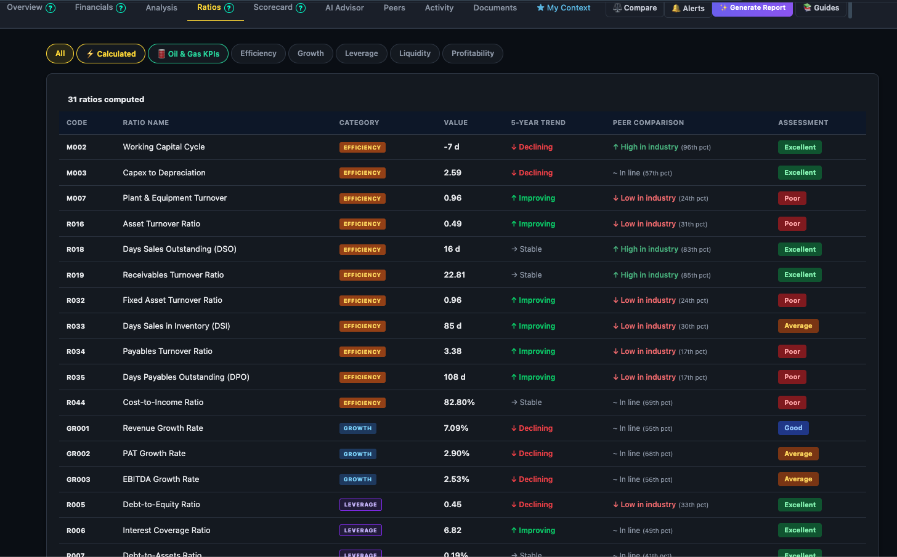897x557 pixels.
Task: Open the Alerts bell icon
Action: (x=676, y=8)
